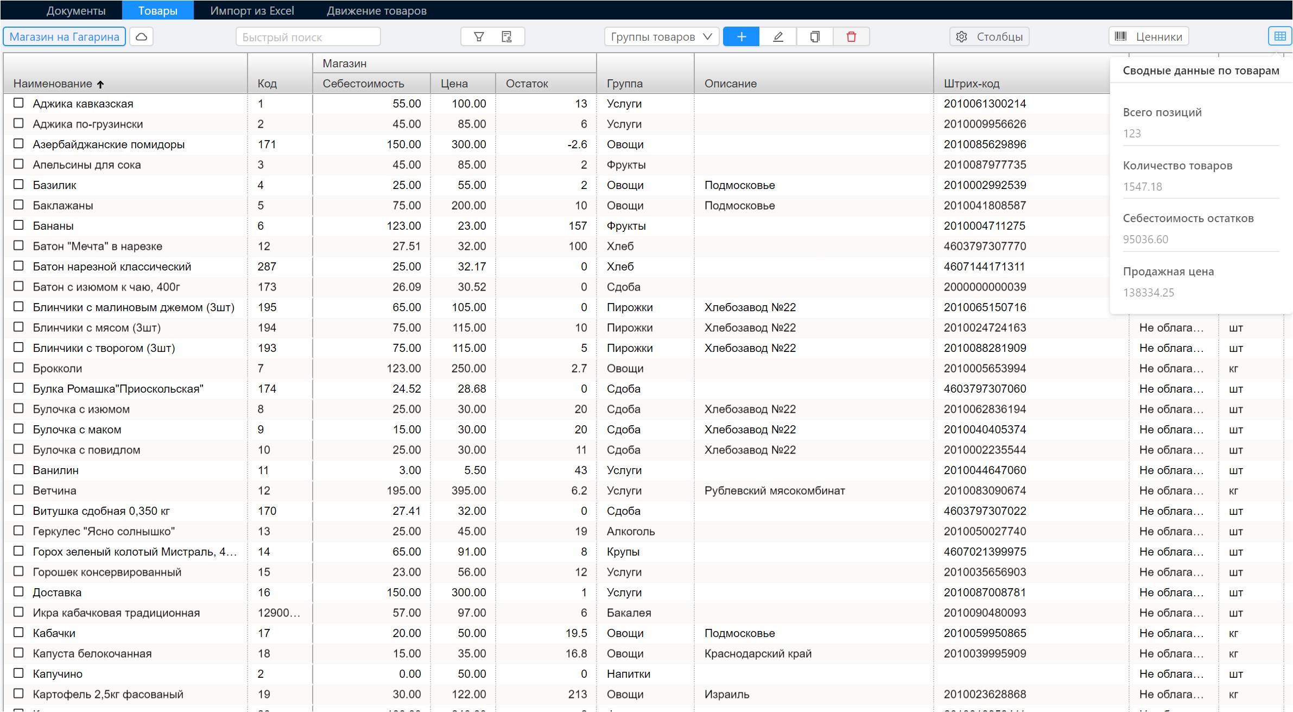The width and height of the screenshot is (1293, 712).
Task: Tick the checkbox for Базилик
Action: pos(18,184)
